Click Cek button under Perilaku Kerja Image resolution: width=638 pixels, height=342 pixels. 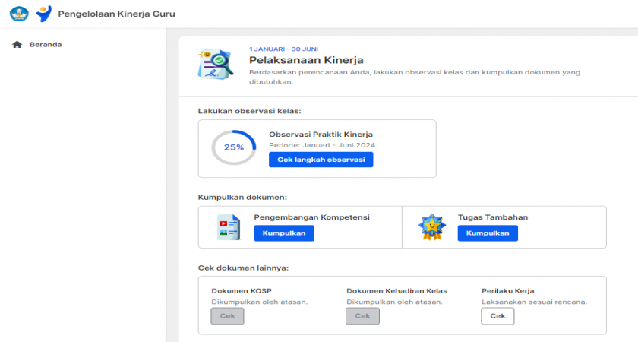click(497, 316)
